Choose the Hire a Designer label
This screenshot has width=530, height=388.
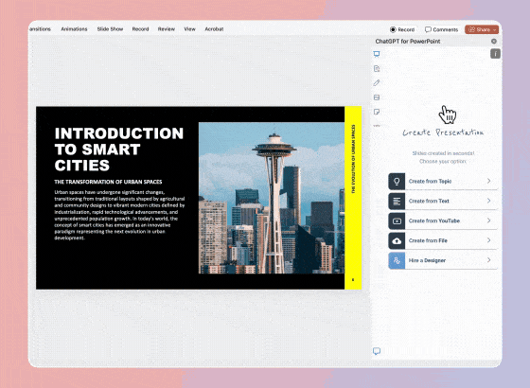pyautogui.click(x=427, y=260)
